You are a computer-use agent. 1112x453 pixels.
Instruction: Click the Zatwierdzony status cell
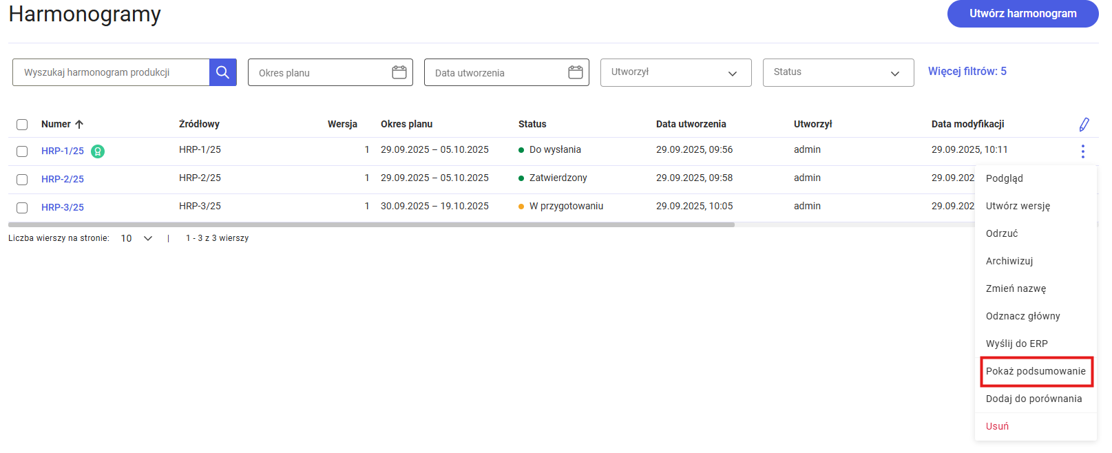553,178
